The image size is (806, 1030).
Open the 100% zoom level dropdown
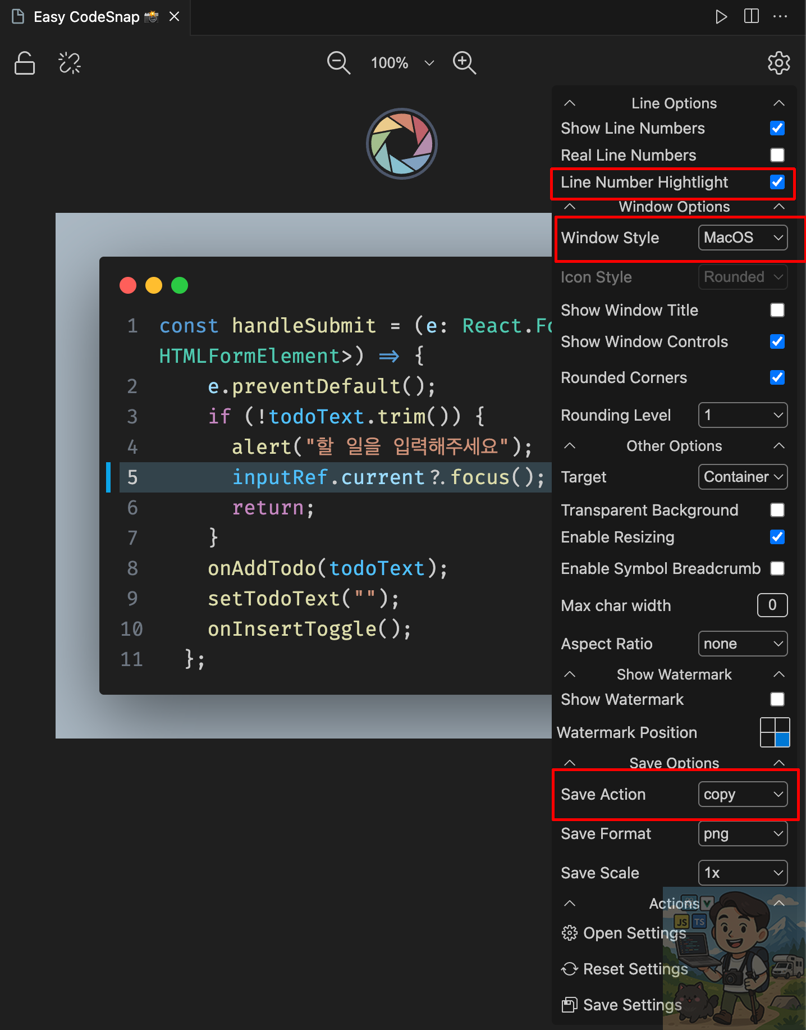tap(402, 63)
